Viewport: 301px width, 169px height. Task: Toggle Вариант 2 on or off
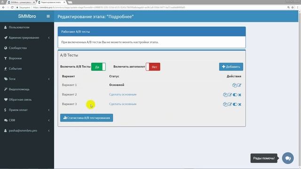click(x=235, y=95)
